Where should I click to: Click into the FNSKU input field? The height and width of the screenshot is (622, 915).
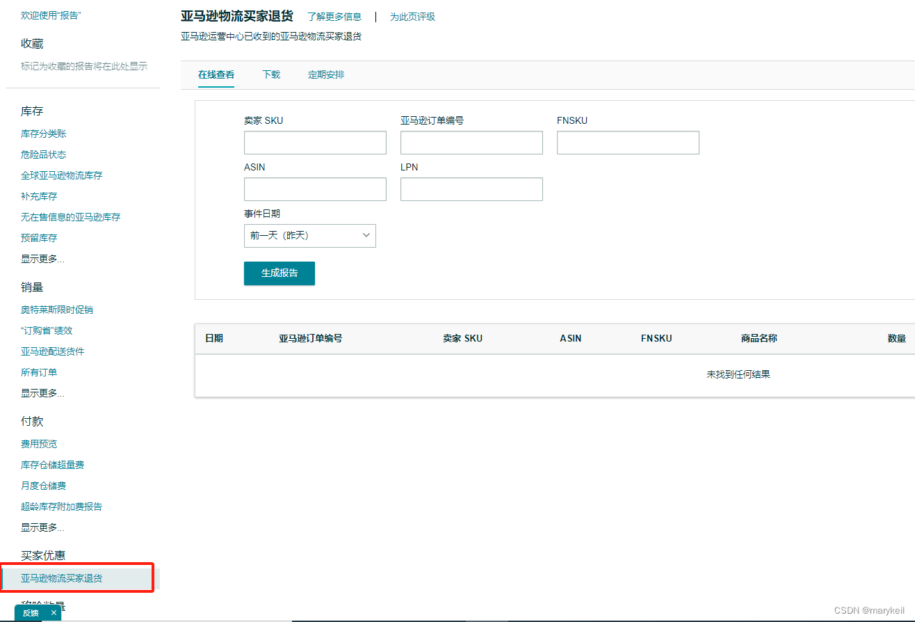[628, 143]
